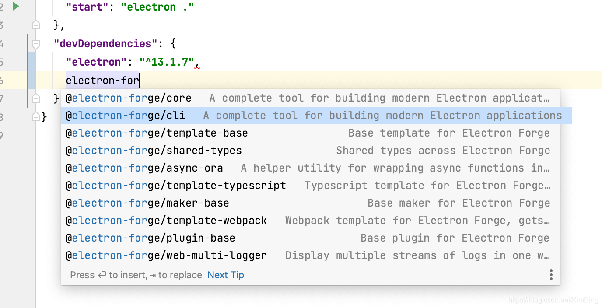602x308 pixels.
Task: Click the fold marker next to the closing brace
Action: coord(37,116)
